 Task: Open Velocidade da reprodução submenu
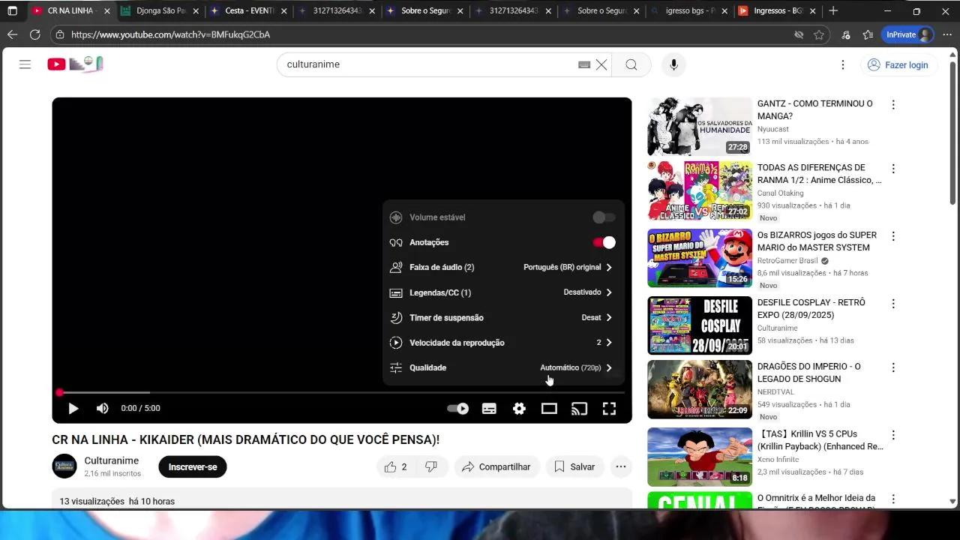(x=503, y=343)
